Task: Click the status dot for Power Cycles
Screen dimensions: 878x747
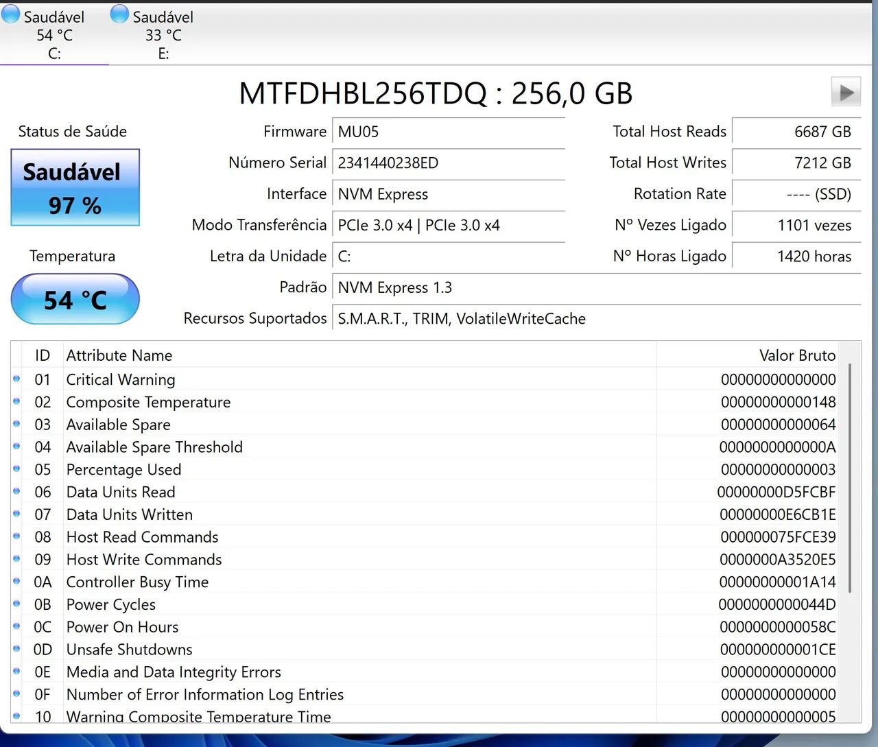Action: [x=16, y=604]
